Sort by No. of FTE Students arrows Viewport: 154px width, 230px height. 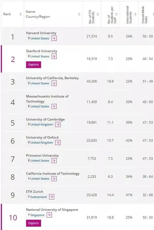[x=98, y=14]
